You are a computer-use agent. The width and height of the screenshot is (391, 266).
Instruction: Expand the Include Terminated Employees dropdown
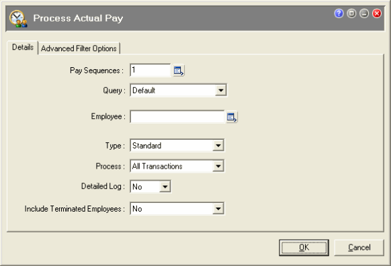[x=218, y=209]
